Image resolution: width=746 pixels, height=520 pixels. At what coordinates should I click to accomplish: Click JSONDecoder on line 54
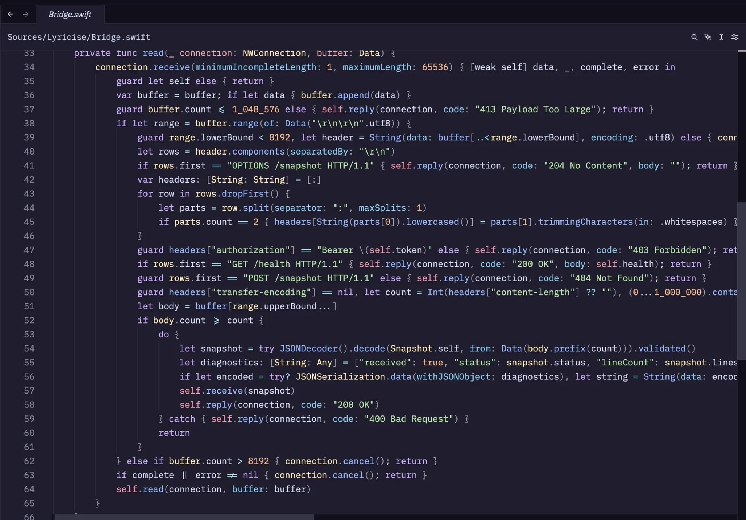[309, 348]
